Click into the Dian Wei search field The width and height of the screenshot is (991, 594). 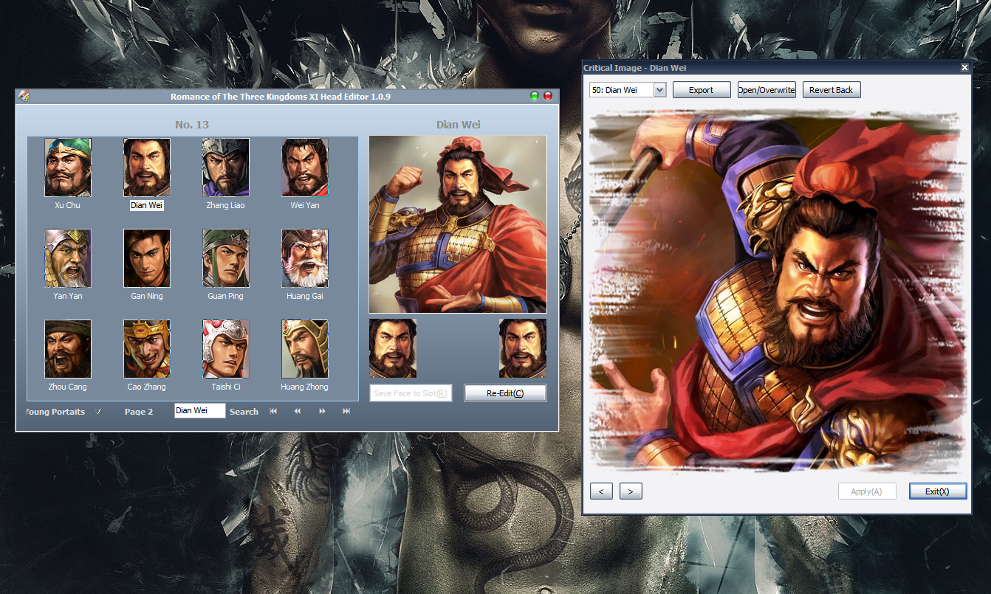(199, 410)
